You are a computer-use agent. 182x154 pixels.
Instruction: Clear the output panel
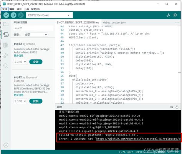172,107
